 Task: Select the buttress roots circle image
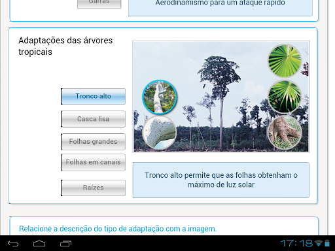(285, 132)
